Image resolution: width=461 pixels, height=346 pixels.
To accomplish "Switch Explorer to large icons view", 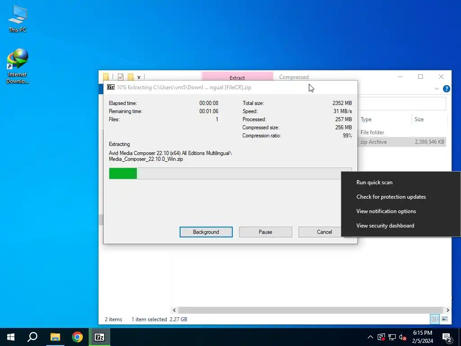I will click(x=445, y=319).
